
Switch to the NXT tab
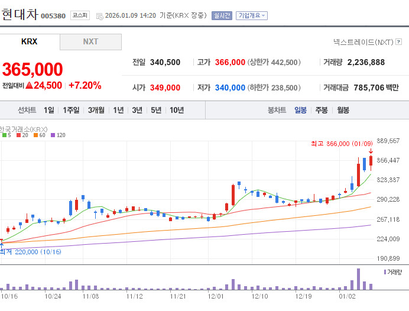(90, 42)
